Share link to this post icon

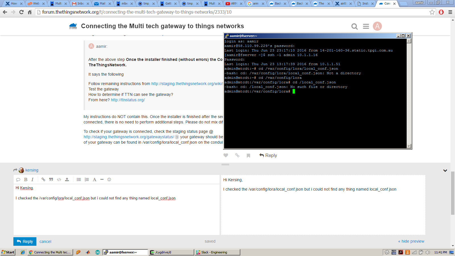tap(237, 155)
